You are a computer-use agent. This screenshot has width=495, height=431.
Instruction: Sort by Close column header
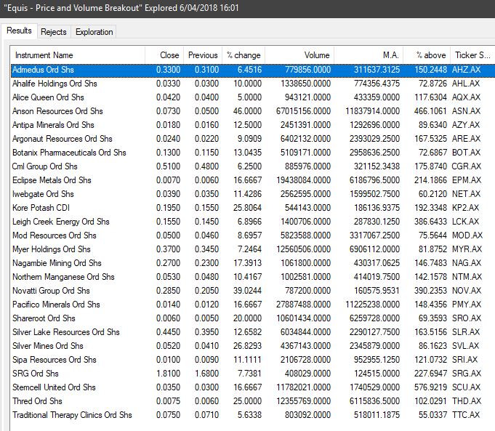pyautogui.click(x=164, y=55)
